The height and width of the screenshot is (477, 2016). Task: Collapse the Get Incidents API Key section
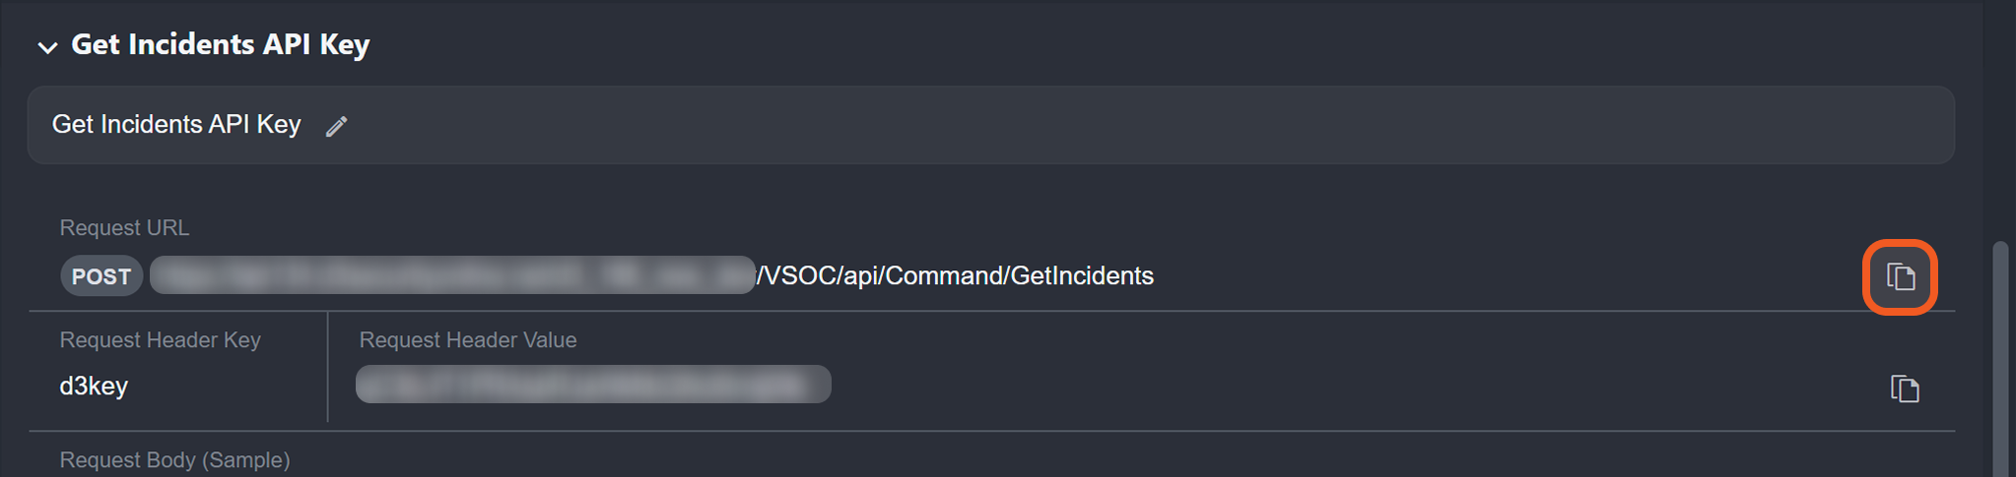pos(46,46)
